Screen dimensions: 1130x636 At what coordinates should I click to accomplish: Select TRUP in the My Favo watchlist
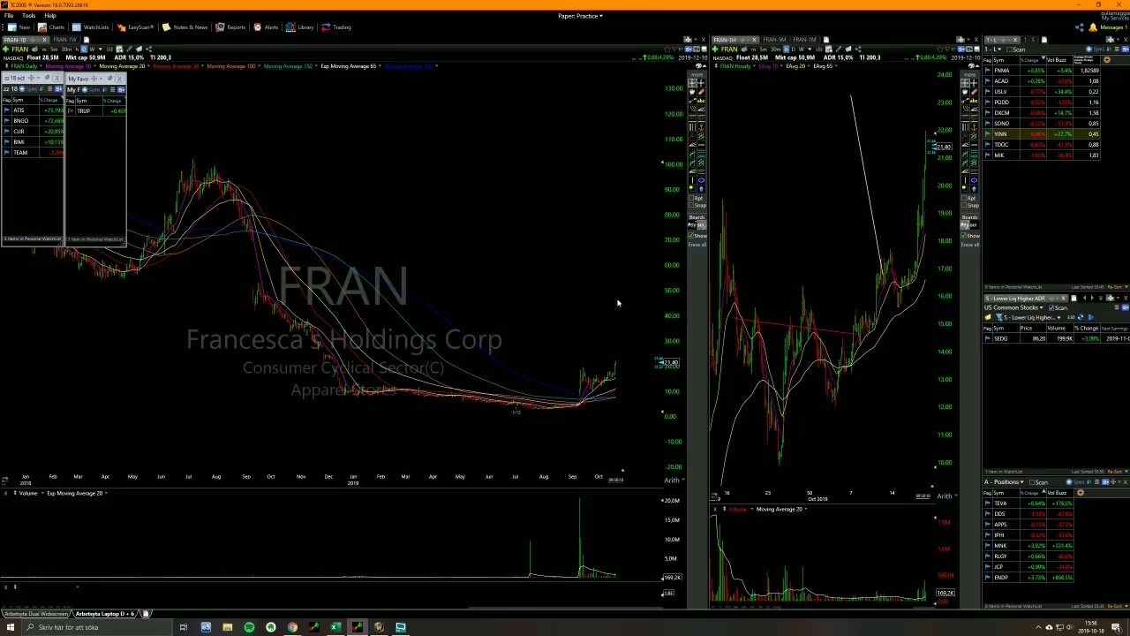coord(83,110)
